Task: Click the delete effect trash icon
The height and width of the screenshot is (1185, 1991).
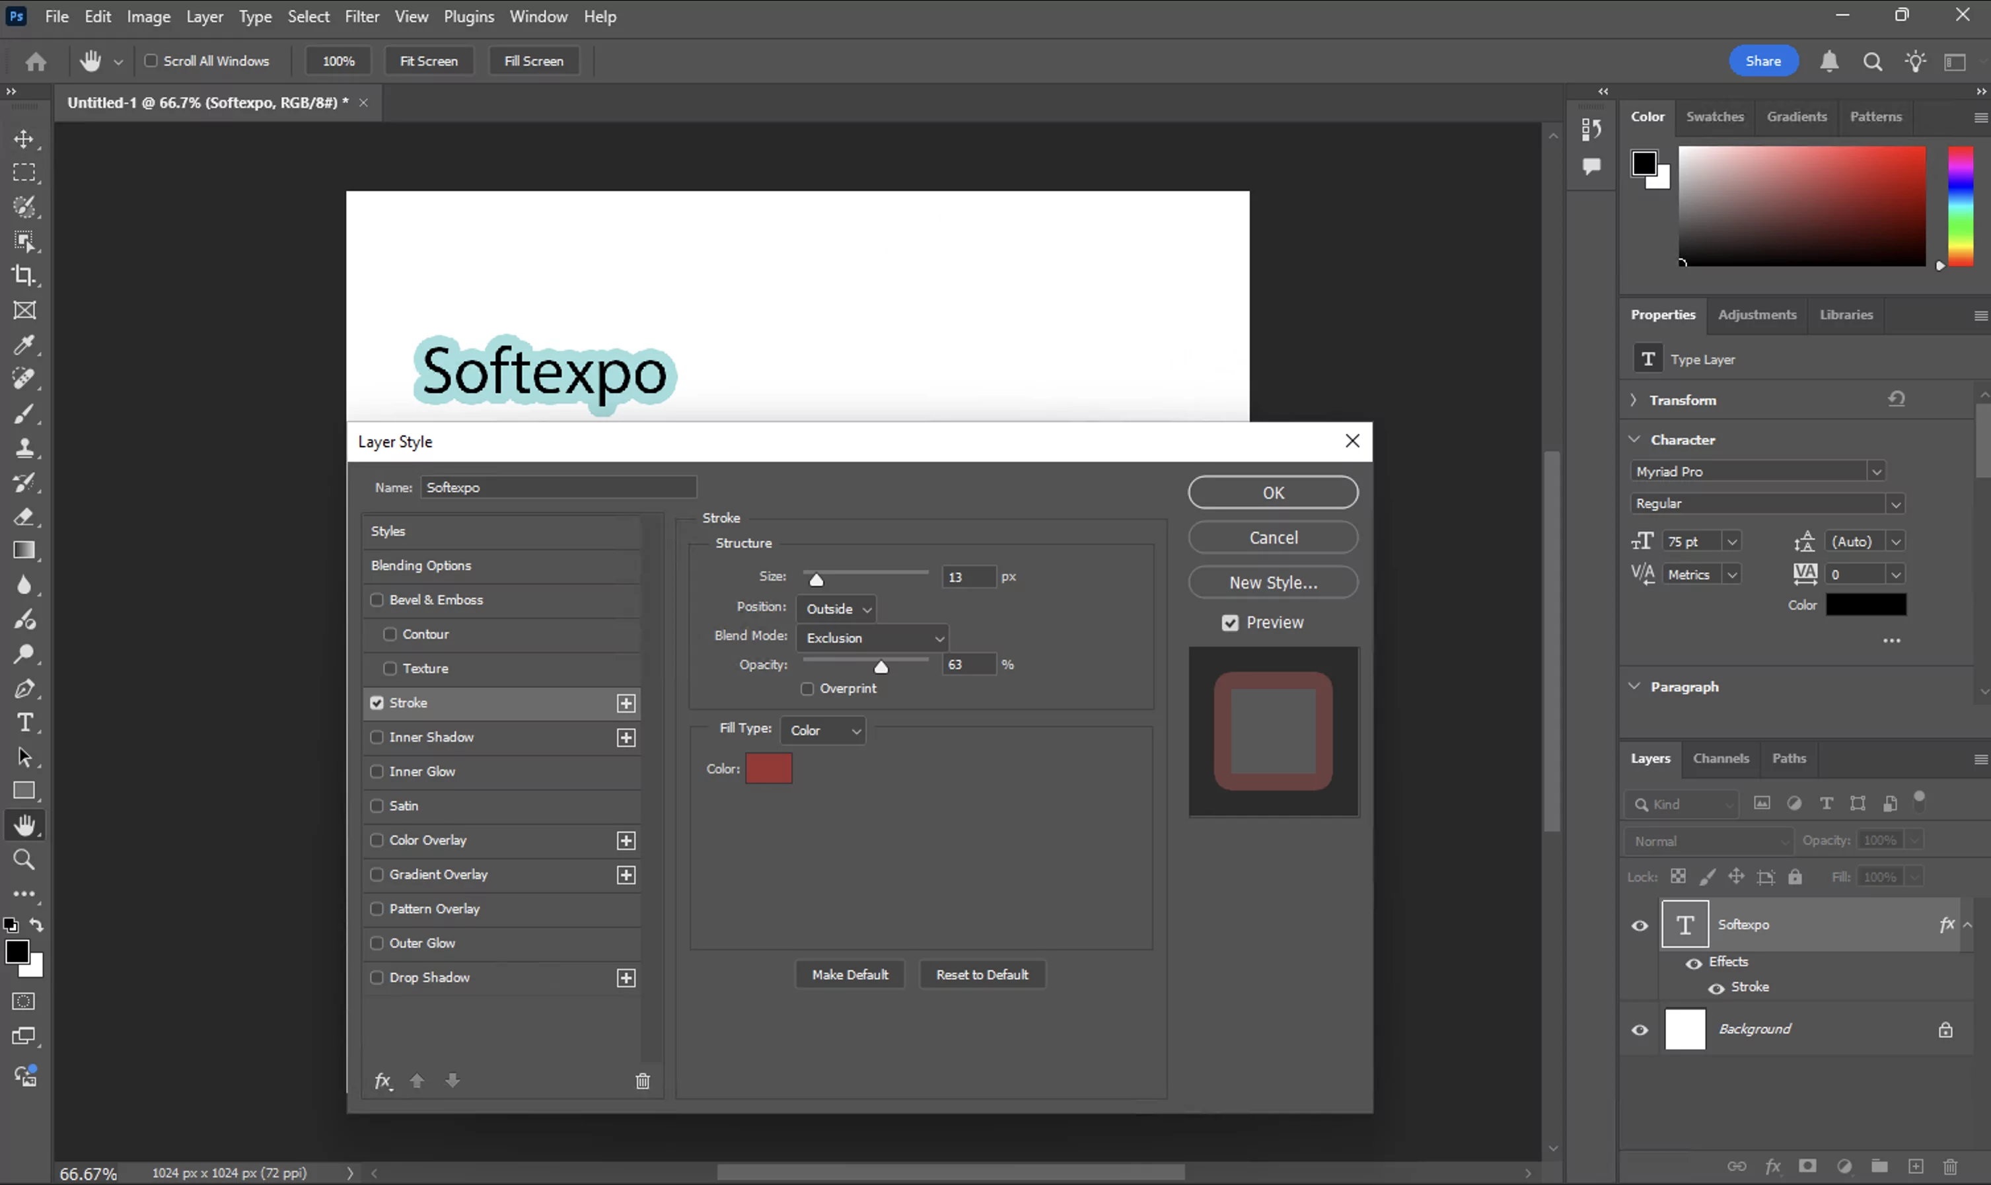Action: point(643,1081)
